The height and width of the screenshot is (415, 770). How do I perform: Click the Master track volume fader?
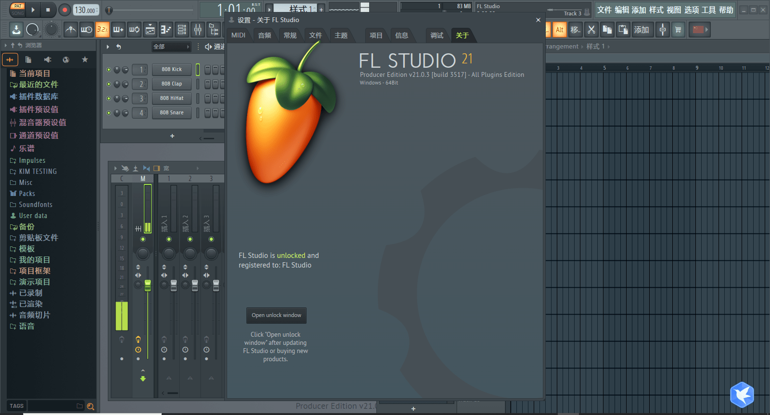click(148, 285)
